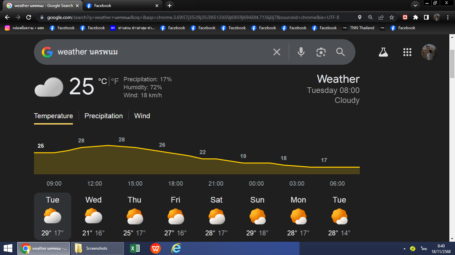The width and height of the screenshot is (455, 255).
Task: Click the page vertical scrollbar thumb
Action: point(452,64)
